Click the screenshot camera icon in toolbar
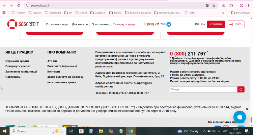The width and height of the screenshot is (253, 135). pos(224,6)
